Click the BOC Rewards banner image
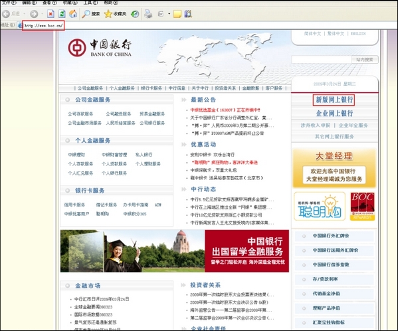Viewport: 398px width, 331px height. pos(363,206)
